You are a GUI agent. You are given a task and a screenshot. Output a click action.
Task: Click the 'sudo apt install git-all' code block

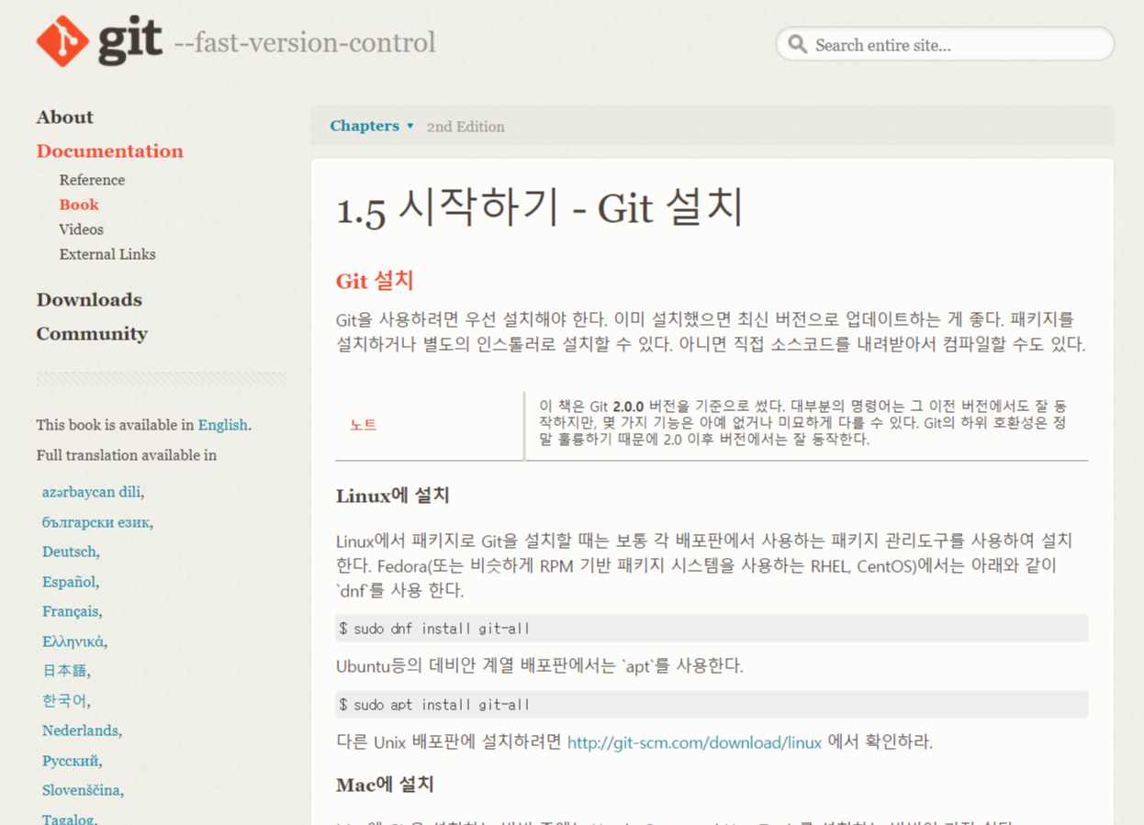pyautogui.click(x=712, y=705)
